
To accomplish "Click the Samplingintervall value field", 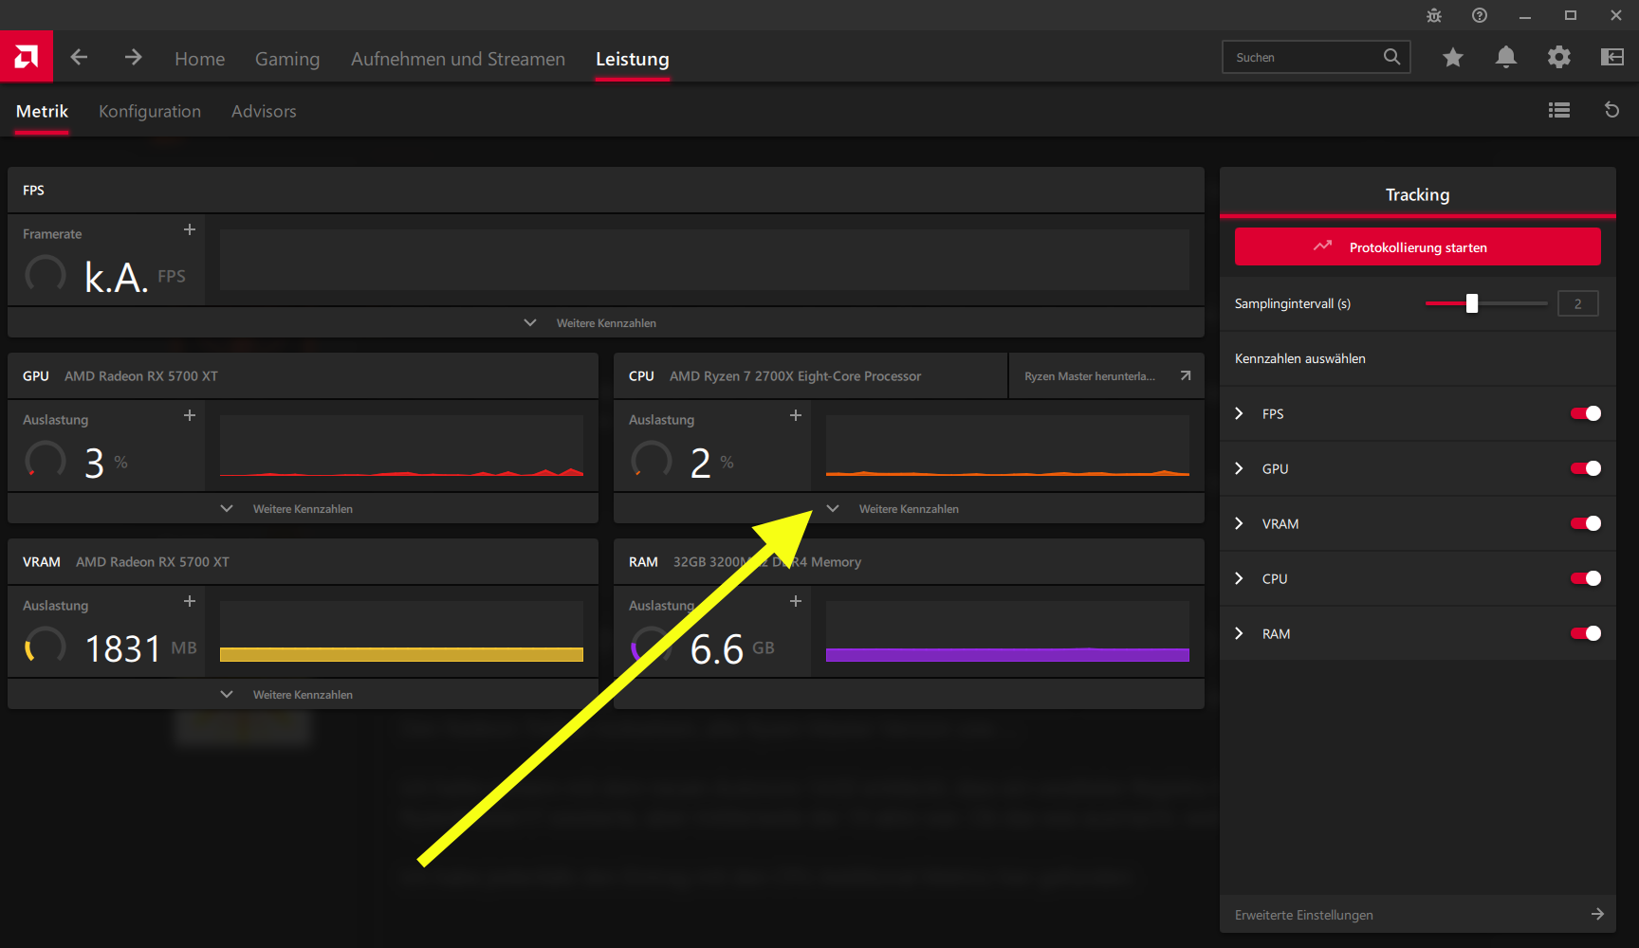I will (1578, 303).
